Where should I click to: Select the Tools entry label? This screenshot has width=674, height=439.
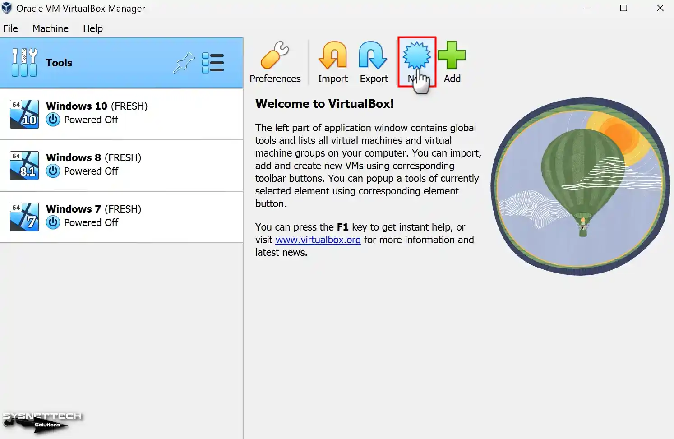click(x=59, y=63)
